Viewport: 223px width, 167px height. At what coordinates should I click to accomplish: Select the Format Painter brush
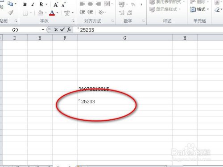pos(10,12)
